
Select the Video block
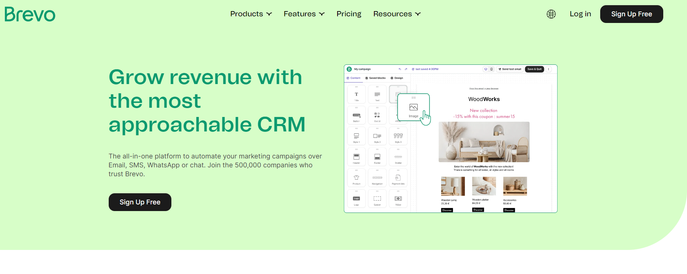click(398, 198)
